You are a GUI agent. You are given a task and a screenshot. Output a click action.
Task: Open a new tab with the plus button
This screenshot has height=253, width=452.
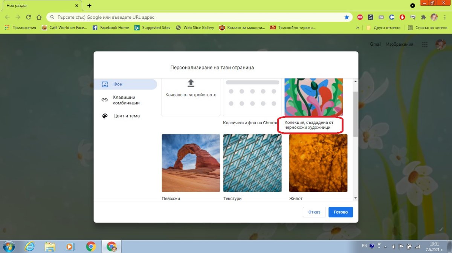coord(89,6)
